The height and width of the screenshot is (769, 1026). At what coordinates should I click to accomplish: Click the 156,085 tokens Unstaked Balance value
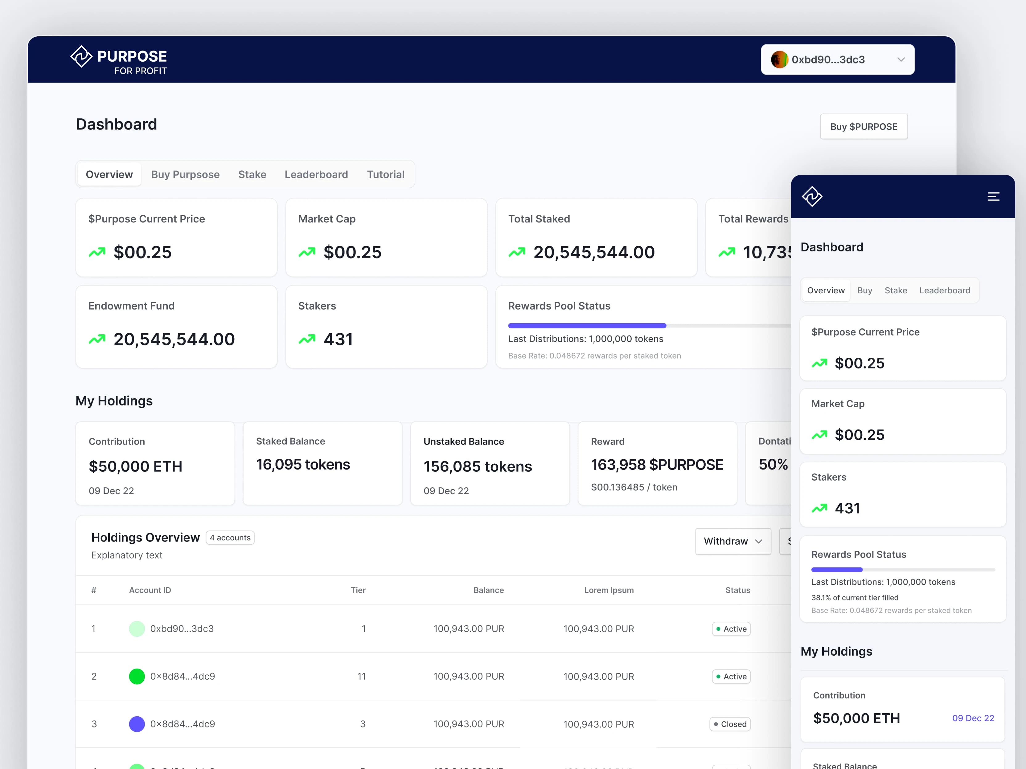pos(478,466)
